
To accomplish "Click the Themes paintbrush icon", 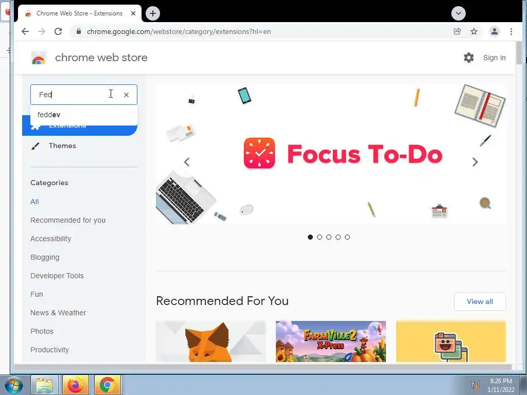I will pyautogui.click(x=35, y=146).
